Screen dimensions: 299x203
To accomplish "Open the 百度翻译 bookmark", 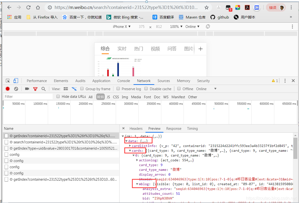I will click(163, 17).
